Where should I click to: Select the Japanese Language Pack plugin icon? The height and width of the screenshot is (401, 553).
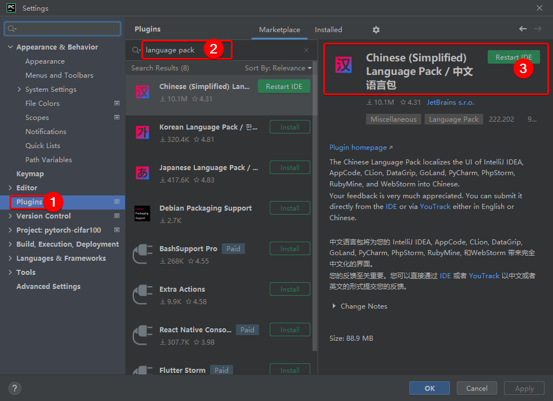142,173
